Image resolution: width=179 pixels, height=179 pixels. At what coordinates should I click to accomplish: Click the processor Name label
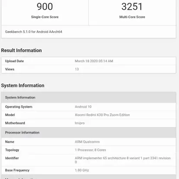pos(10,142)
